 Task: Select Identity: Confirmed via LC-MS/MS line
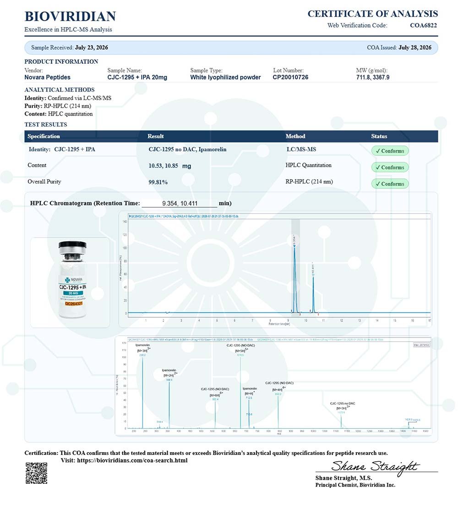(x=68, y=98)
